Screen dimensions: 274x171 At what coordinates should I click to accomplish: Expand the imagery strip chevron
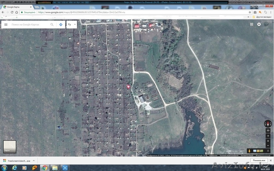tap(267, 151)
